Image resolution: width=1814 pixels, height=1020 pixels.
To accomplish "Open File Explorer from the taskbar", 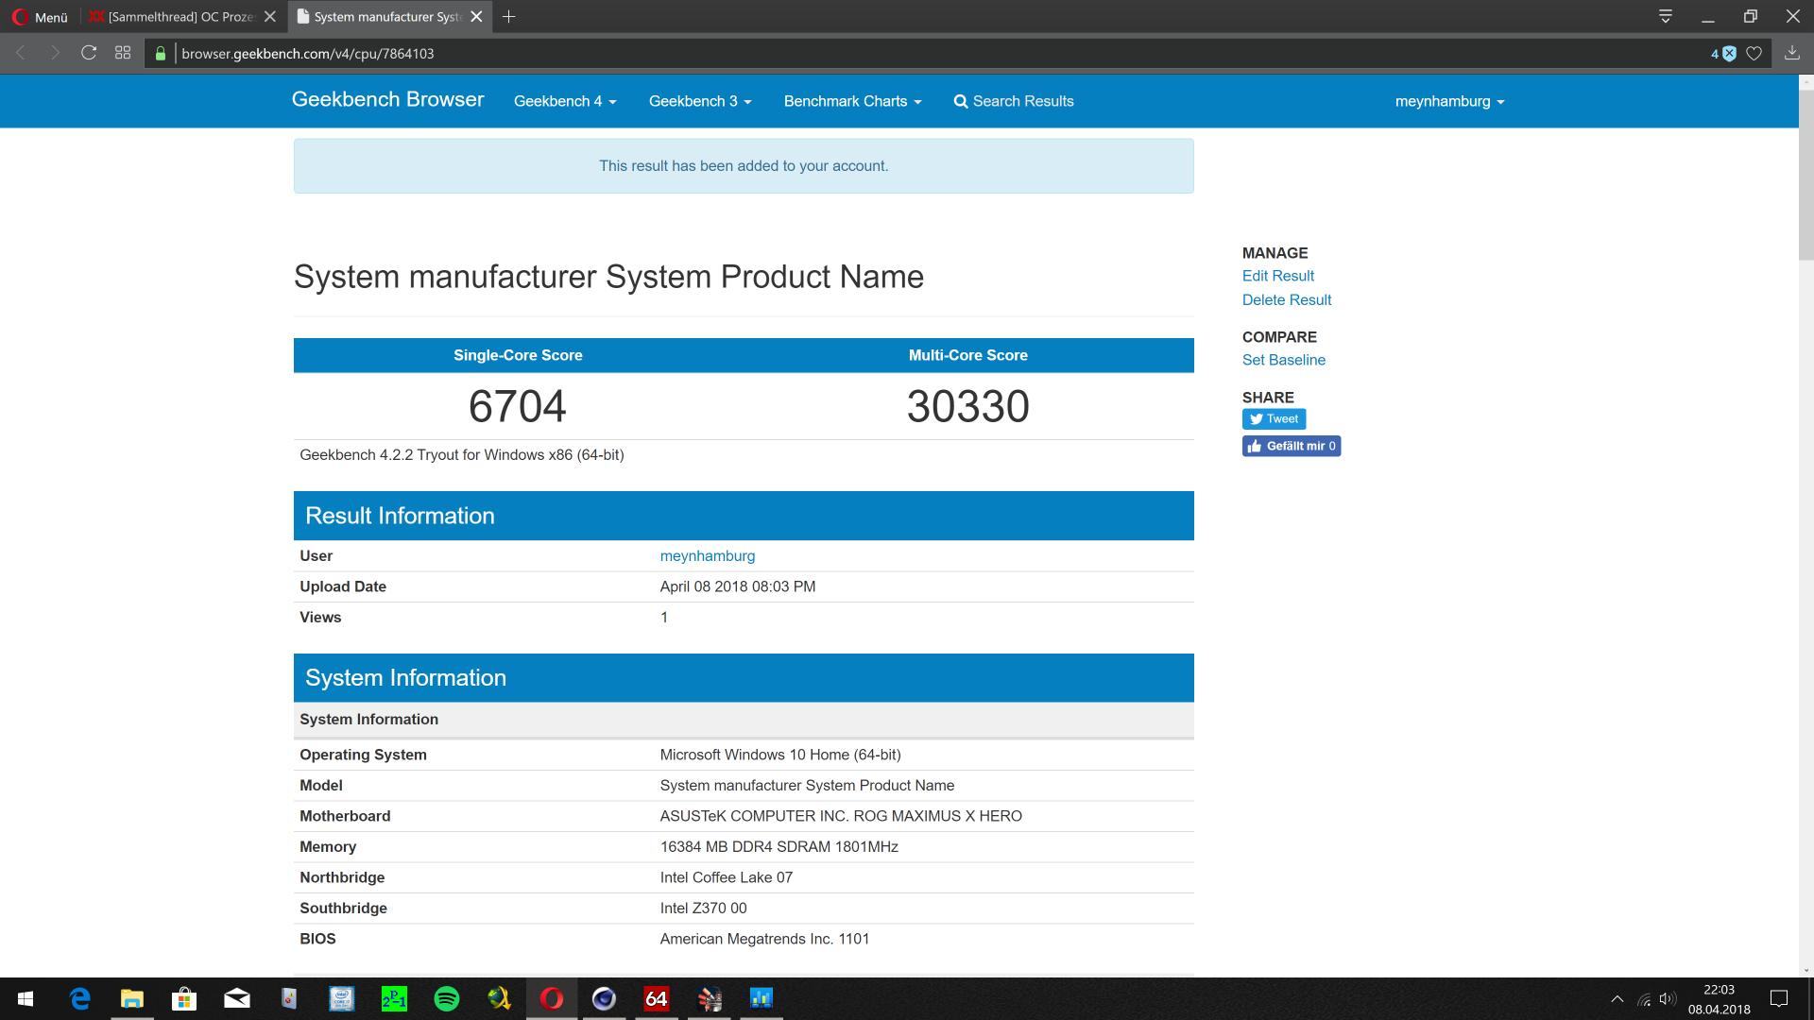I will click(x=131, y=998).
